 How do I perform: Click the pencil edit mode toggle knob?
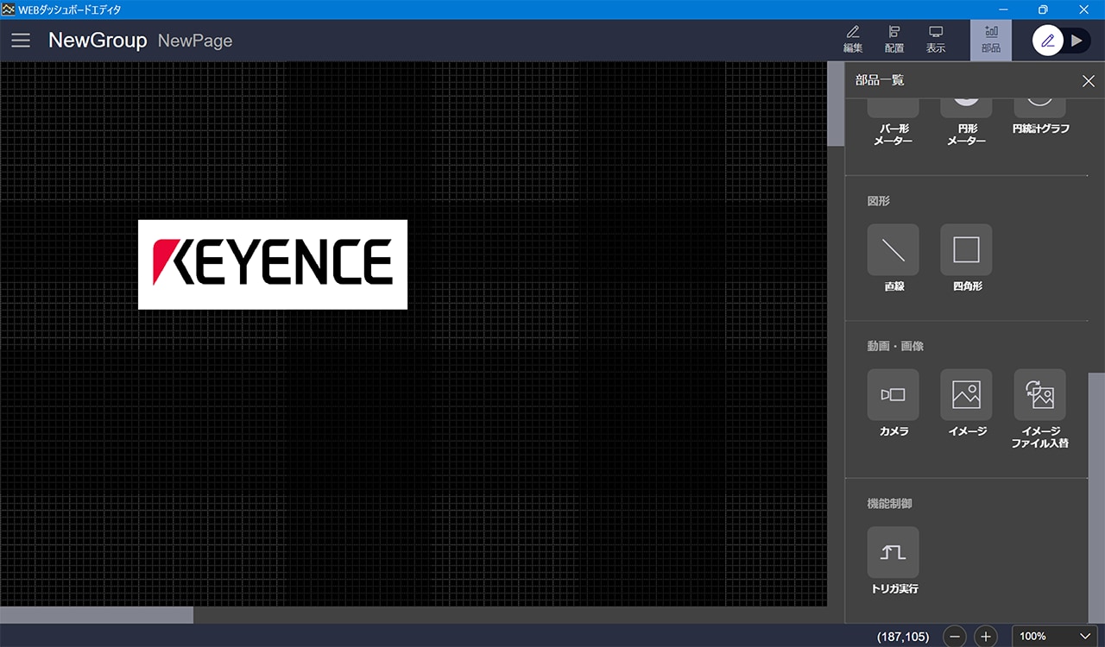(1047, 41)
